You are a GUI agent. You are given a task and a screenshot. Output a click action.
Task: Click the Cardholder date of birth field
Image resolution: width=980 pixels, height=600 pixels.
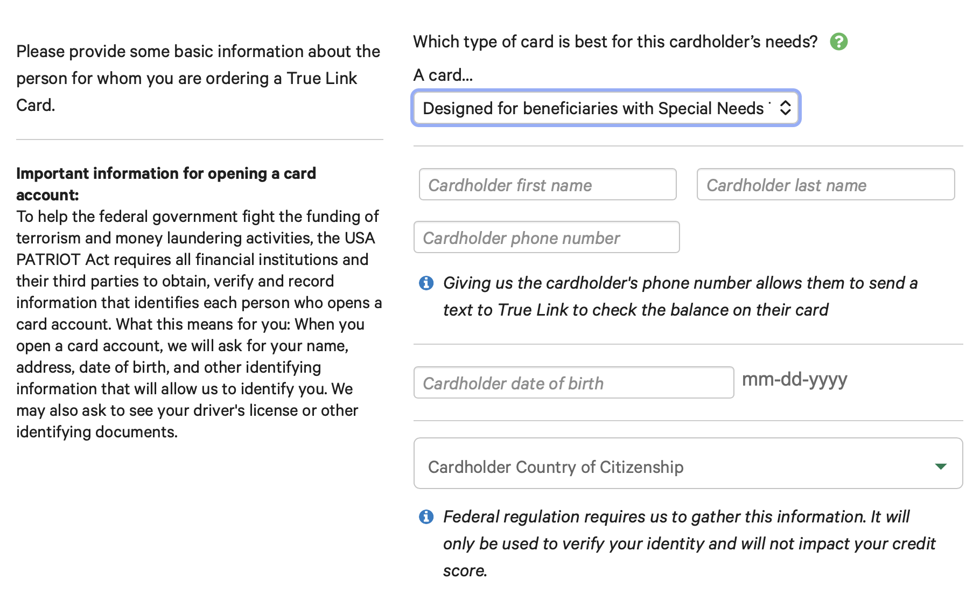573,383
